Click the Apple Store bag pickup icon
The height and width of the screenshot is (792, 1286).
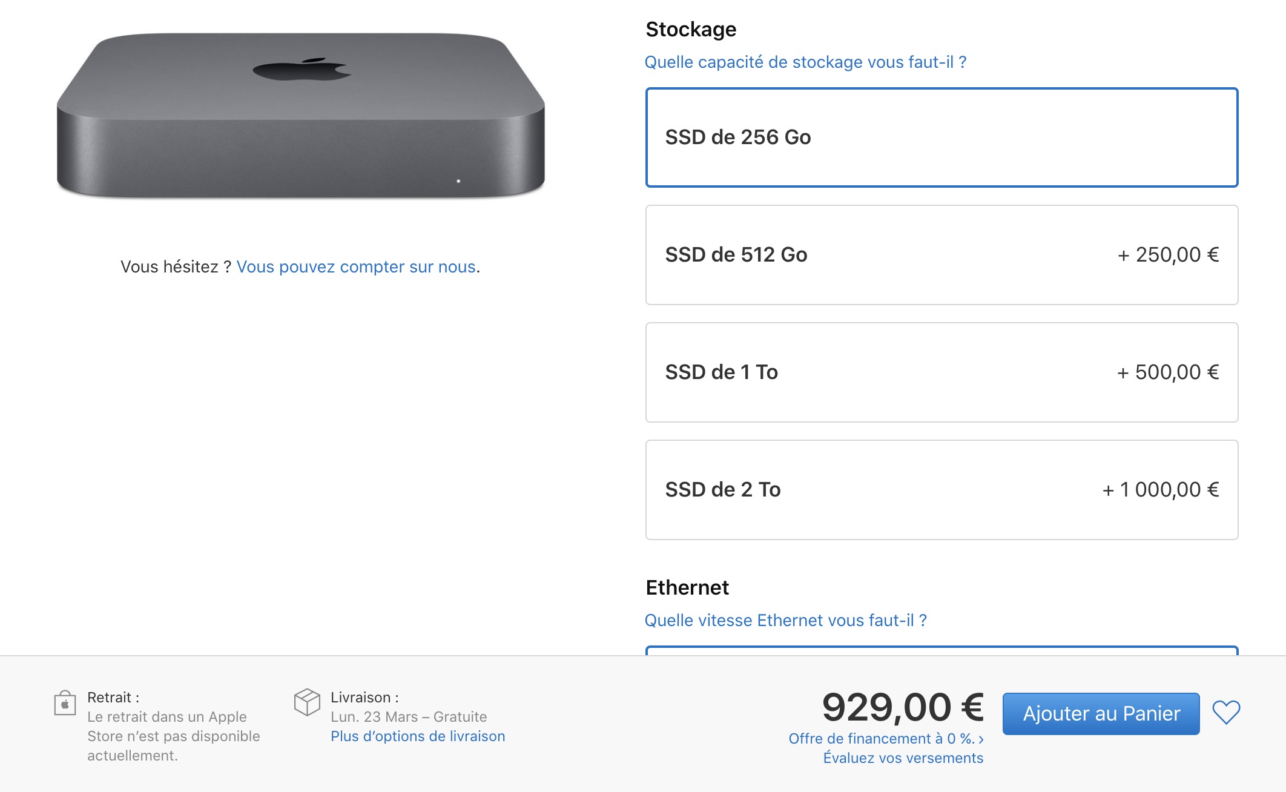point(65,703)
